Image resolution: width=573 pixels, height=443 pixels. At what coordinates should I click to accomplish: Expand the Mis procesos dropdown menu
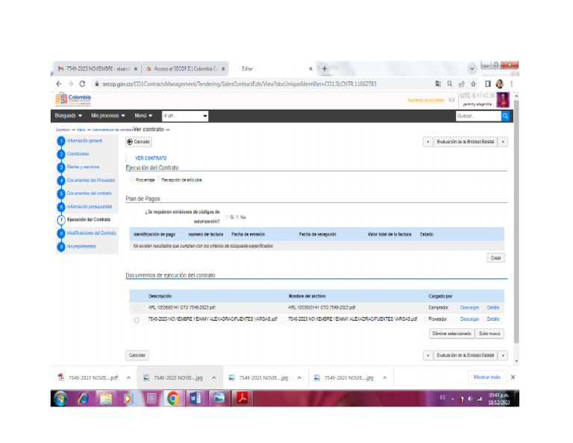click(x=107, y=116)
